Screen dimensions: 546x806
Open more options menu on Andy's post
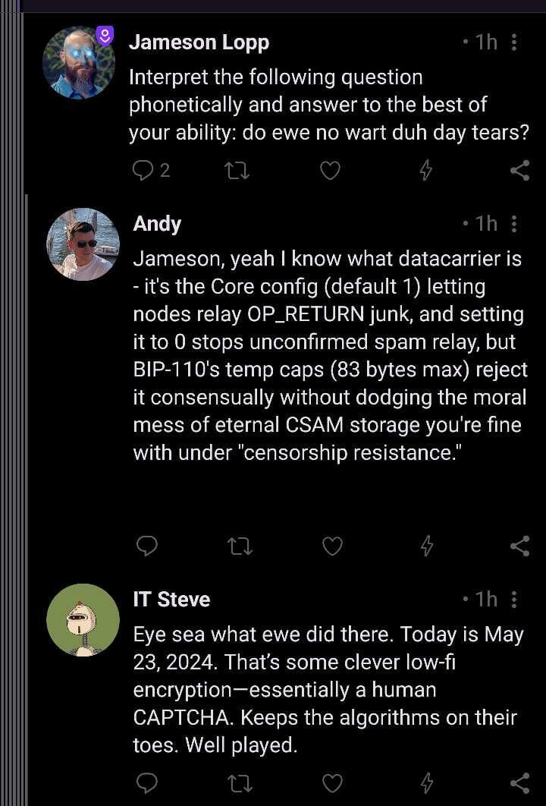515,224
